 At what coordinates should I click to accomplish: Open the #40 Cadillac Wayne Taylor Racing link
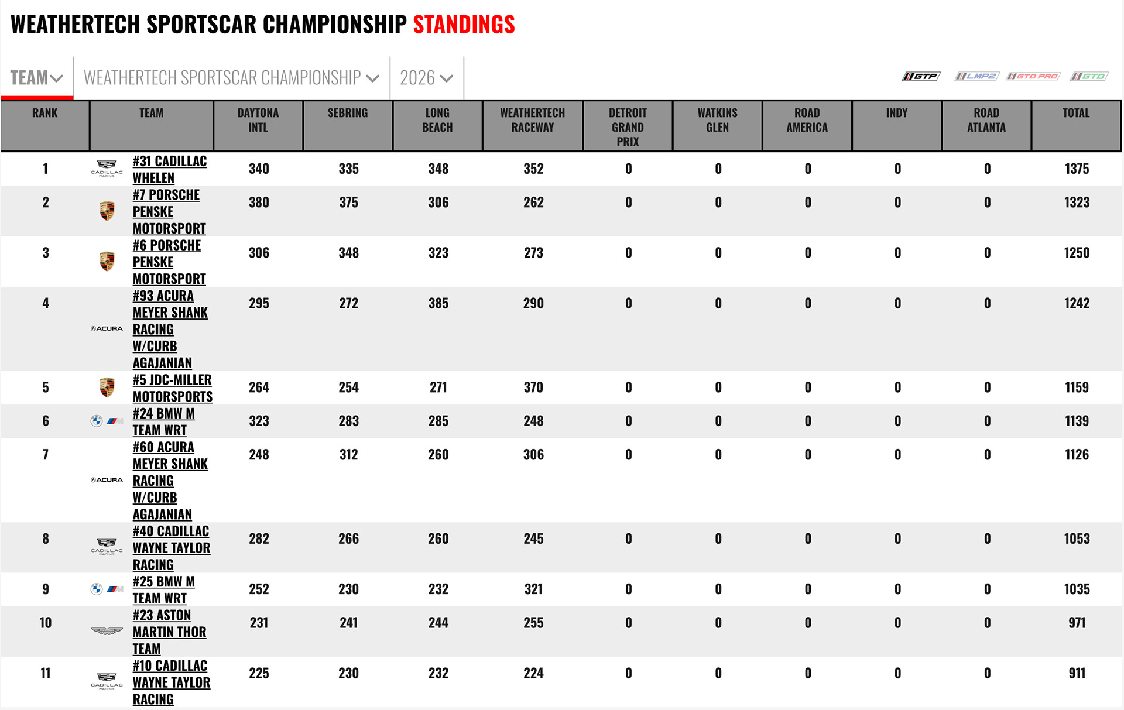click(172, 548)
